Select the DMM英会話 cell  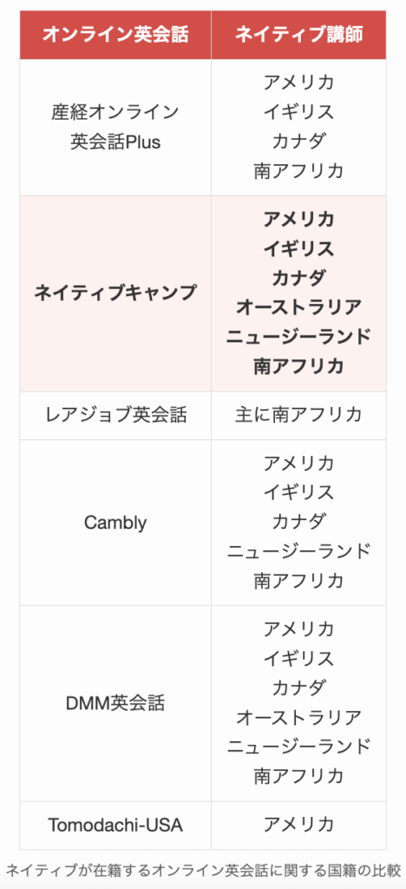click(115, 703)
